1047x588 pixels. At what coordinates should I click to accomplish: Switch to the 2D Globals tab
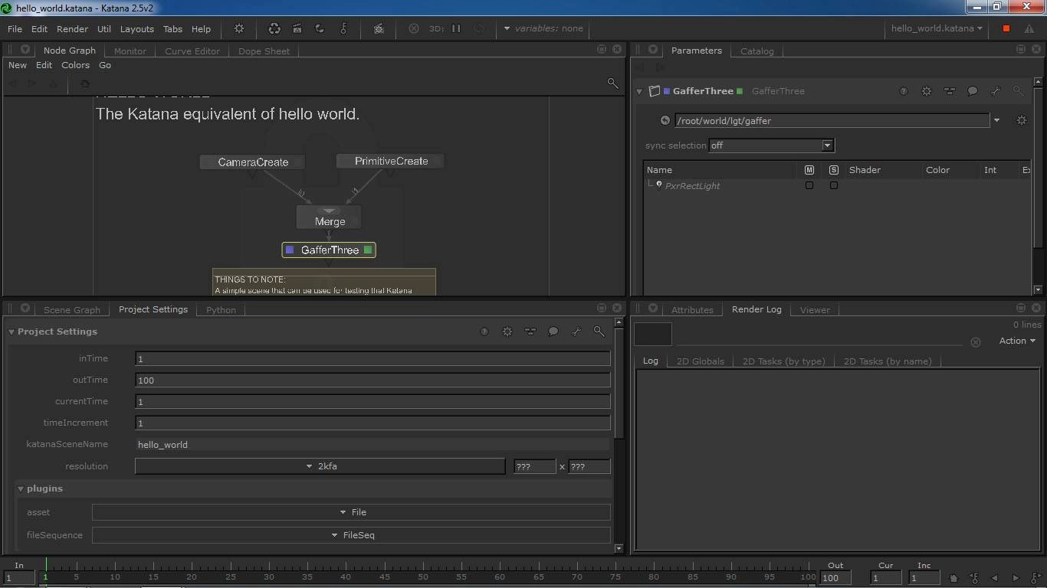click(701, 361)
